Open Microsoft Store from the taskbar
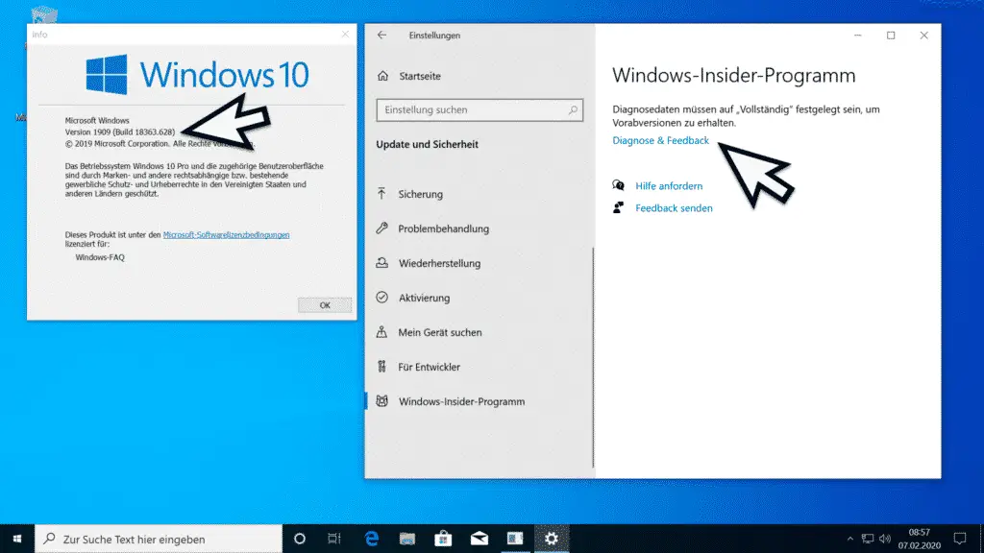This screenshot has width=984, height=553. pyautogui.click(x=443, y=539)
